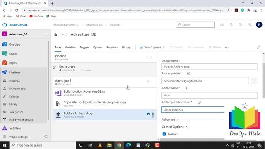
Task: Open Chrome from the Windows taskbar
Action: pos(119,145)
